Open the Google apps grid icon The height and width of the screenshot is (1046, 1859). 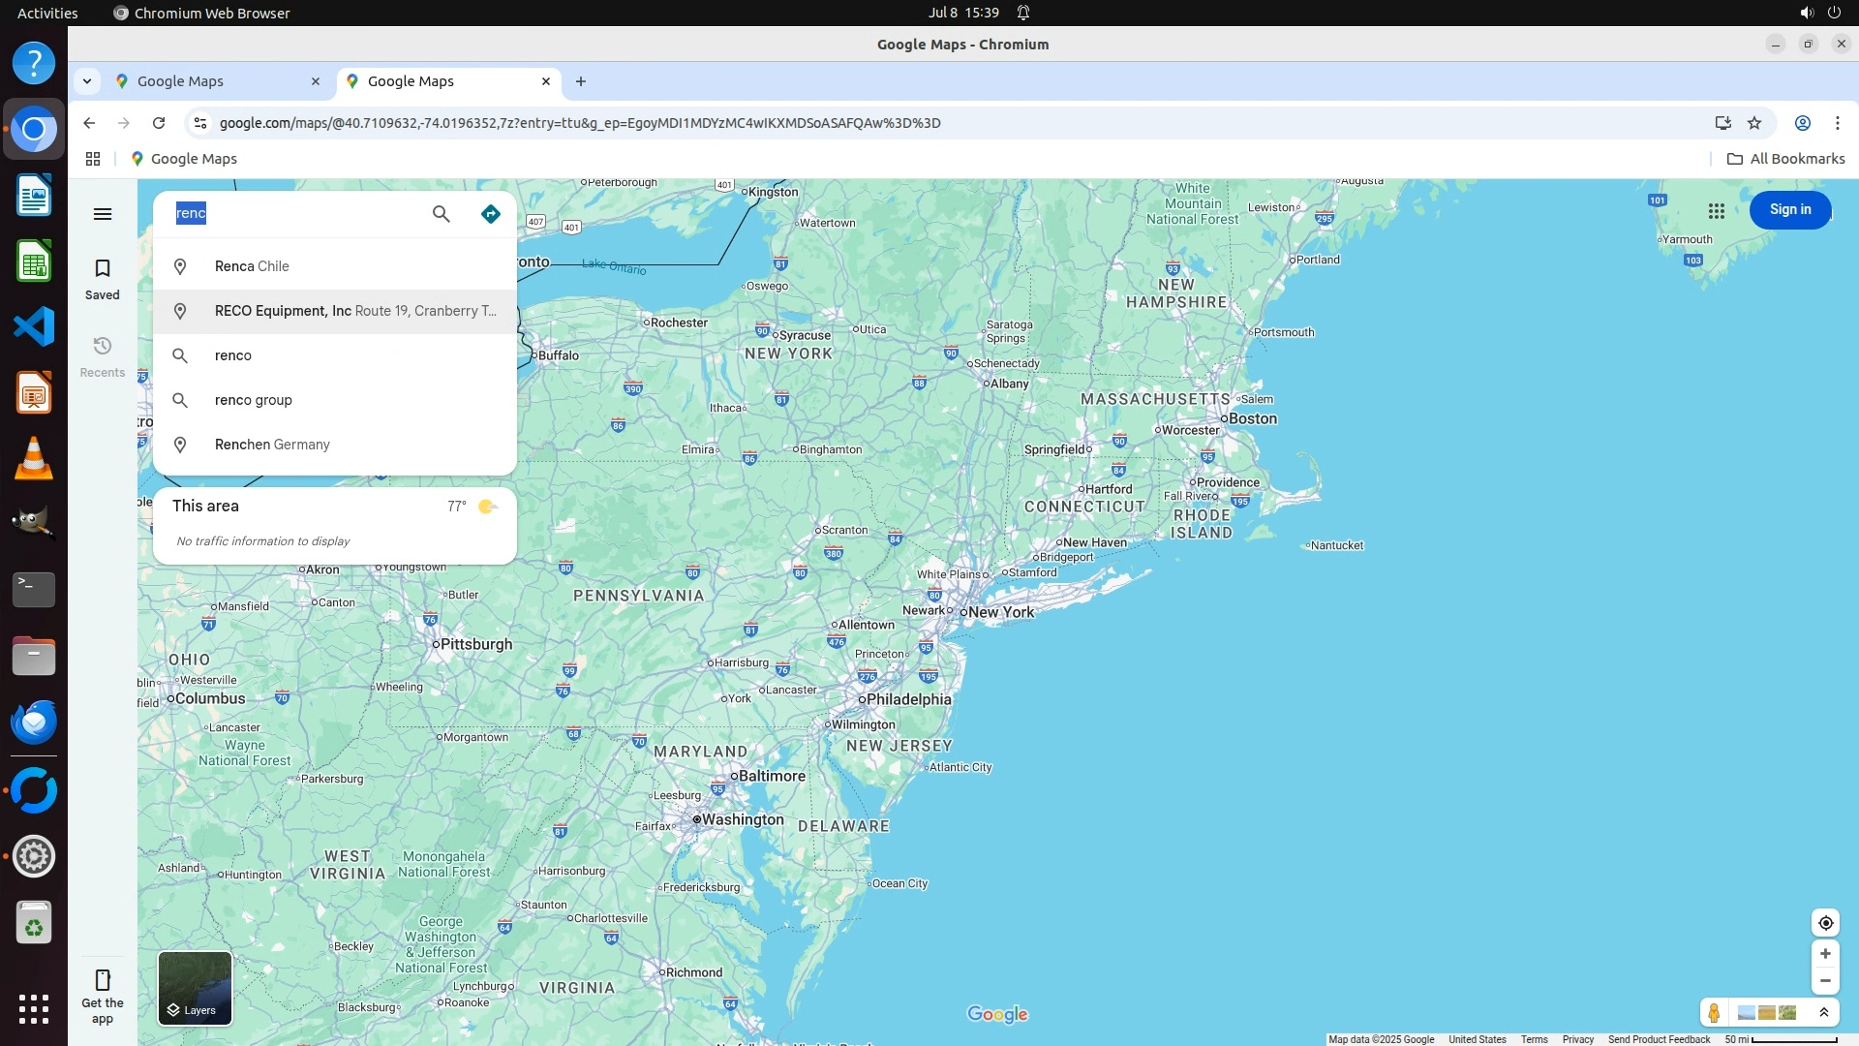click(x=1717, y=210)
